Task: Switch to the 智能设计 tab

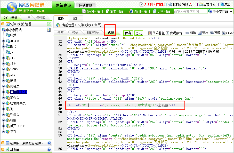Action: [x=93, y=33]
